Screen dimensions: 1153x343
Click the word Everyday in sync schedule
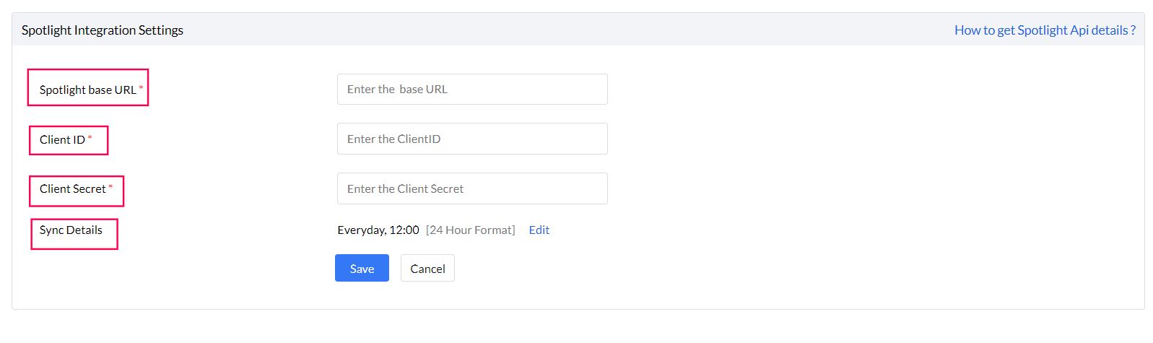(x=362, y=230)
